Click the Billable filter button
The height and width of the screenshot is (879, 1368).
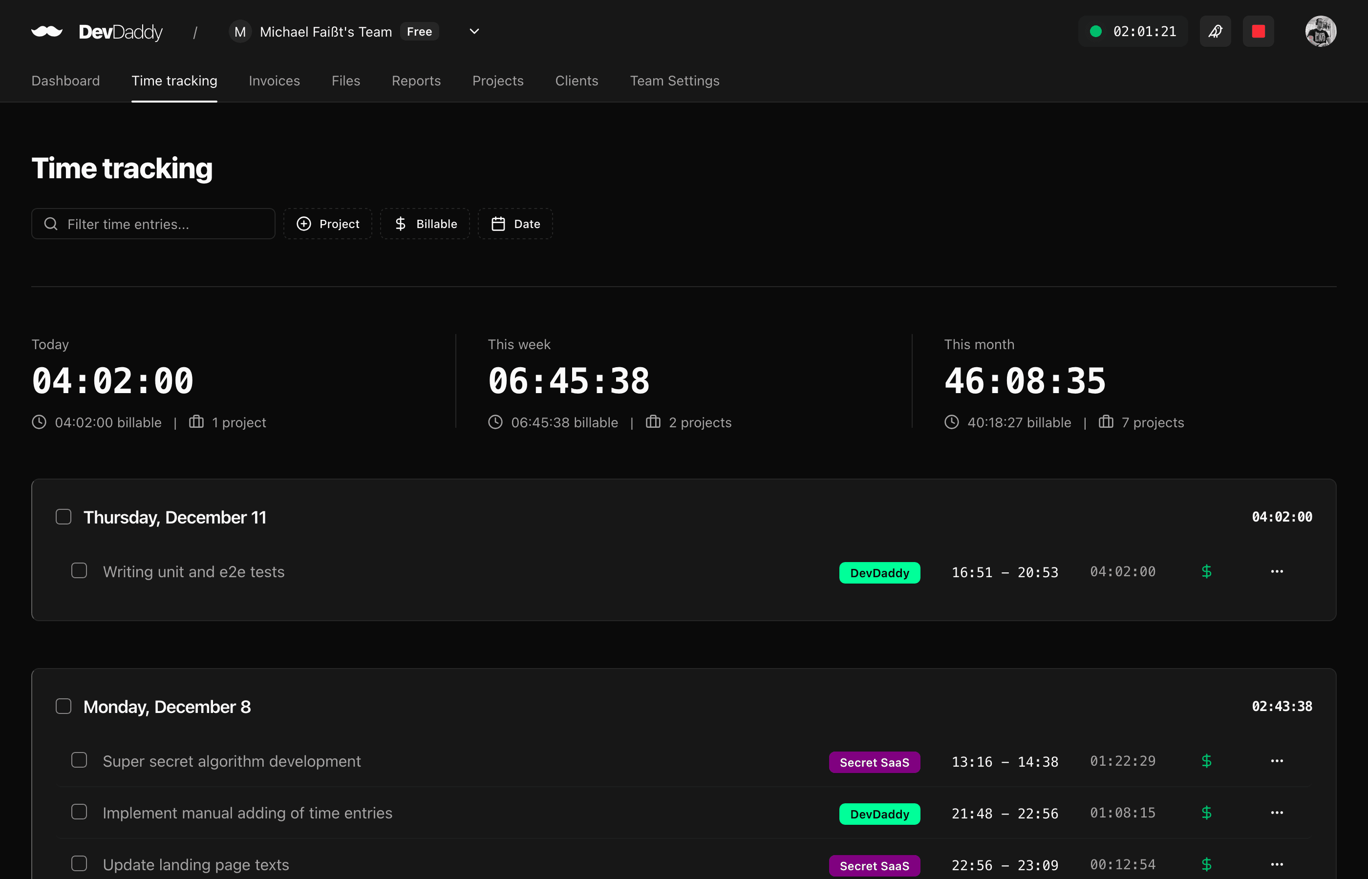tap(425, 224)
